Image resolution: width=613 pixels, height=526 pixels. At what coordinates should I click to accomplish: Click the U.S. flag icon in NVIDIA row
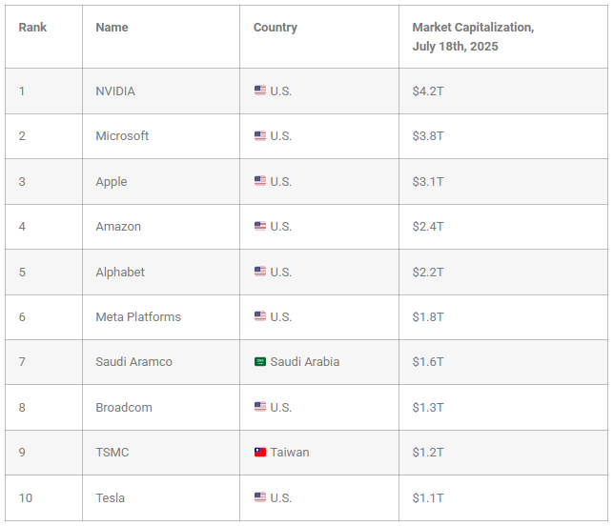pyautogui.click(x=260, y=91)
